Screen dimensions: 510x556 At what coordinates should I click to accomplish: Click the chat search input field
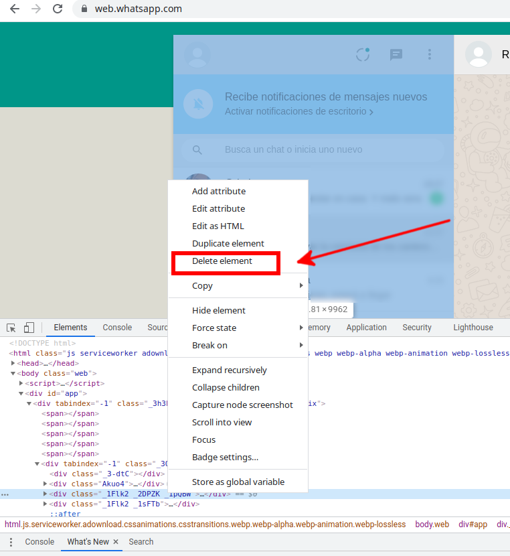(321, 150)
